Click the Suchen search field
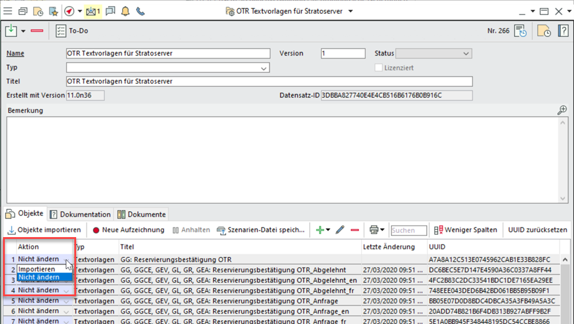This screenshot has height=324, width=574. click(408, 230)
